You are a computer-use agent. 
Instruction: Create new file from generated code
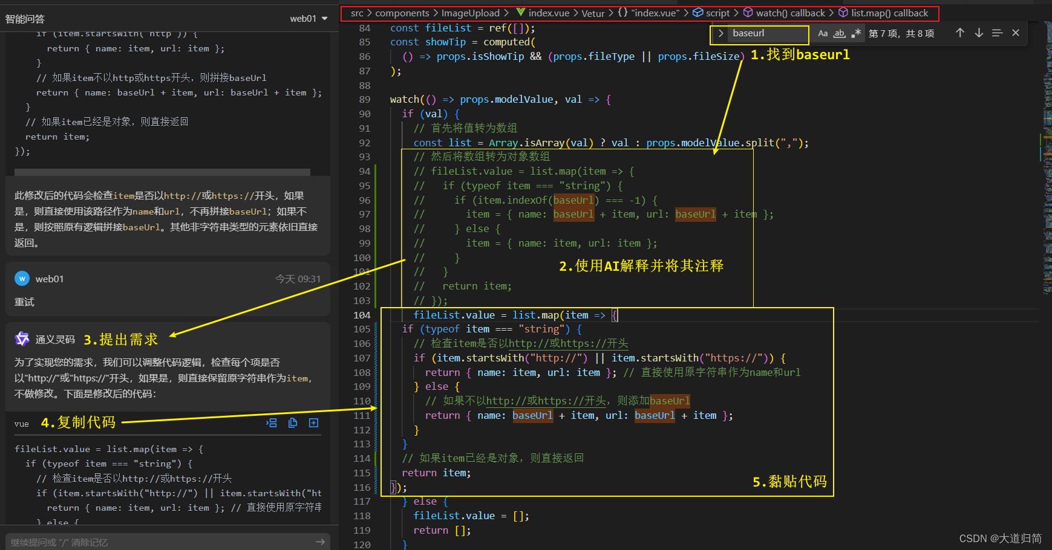click(313, 423)
